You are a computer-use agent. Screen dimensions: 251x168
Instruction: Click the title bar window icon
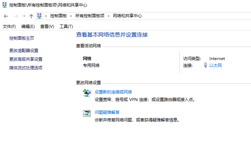(4, 5)
